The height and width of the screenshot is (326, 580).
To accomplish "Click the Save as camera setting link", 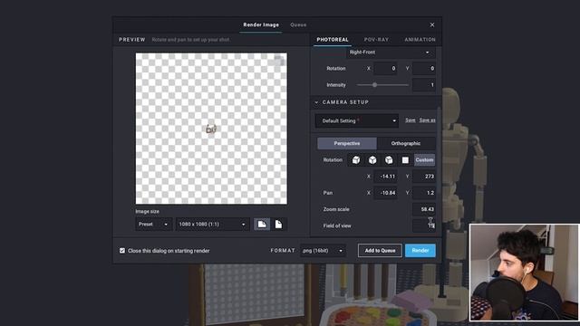I will coord(427,120).
